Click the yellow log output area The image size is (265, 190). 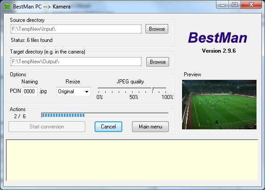132,160
